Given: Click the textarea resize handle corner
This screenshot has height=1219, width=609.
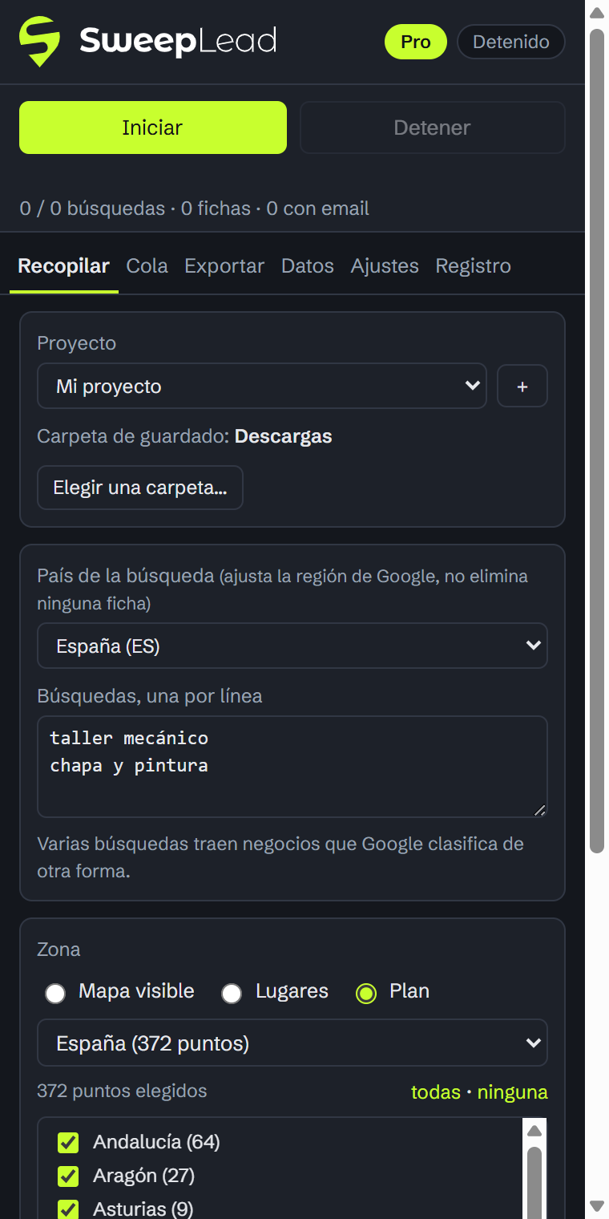Looking at the screenshot, I should [x=540, y=810].
